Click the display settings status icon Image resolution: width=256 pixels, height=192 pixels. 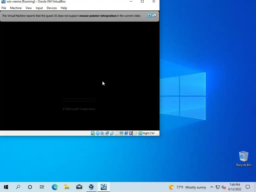[121, 133]
